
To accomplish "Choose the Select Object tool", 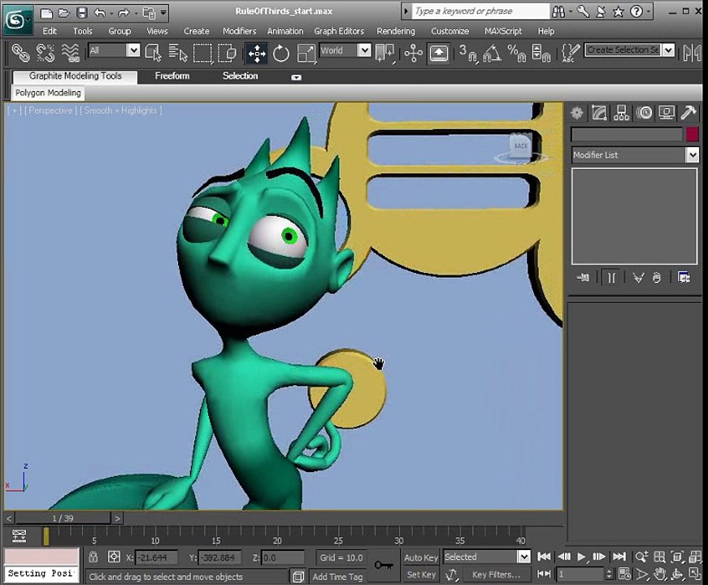I will 154,52.
